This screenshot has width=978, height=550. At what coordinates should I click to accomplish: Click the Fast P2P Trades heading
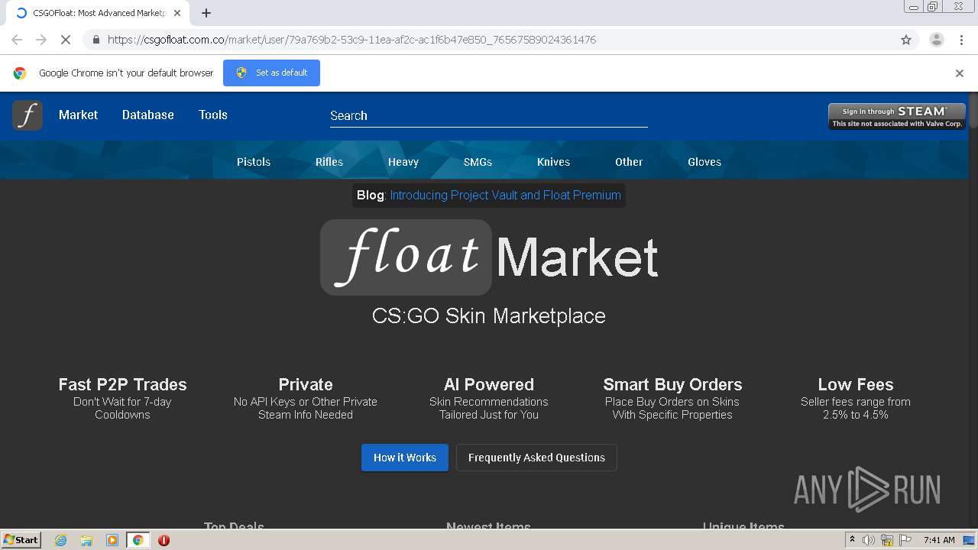coord(122,384)
